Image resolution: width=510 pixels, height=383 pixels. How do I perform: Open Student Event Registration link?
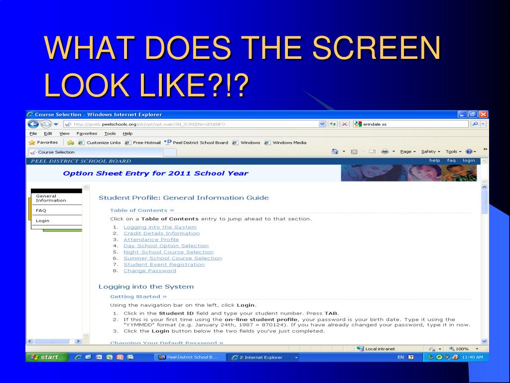(164, 264)
